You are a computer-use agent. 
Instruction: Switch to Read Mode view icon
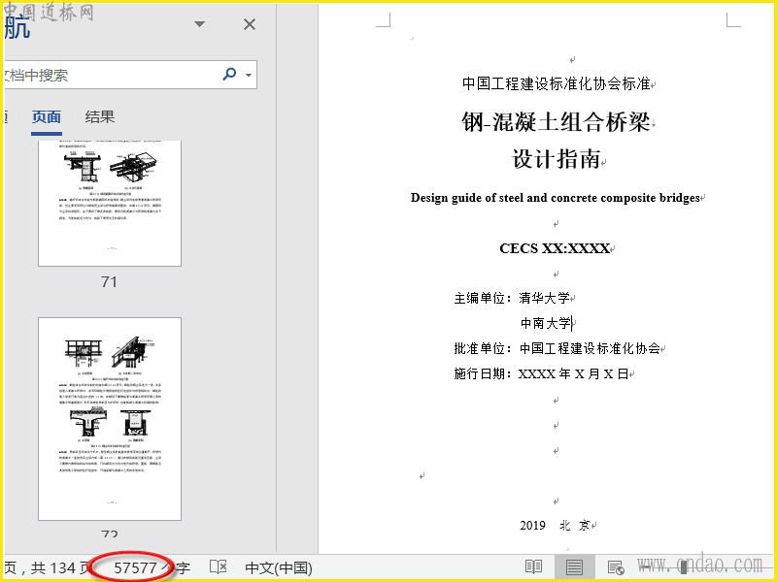(533, 567)
